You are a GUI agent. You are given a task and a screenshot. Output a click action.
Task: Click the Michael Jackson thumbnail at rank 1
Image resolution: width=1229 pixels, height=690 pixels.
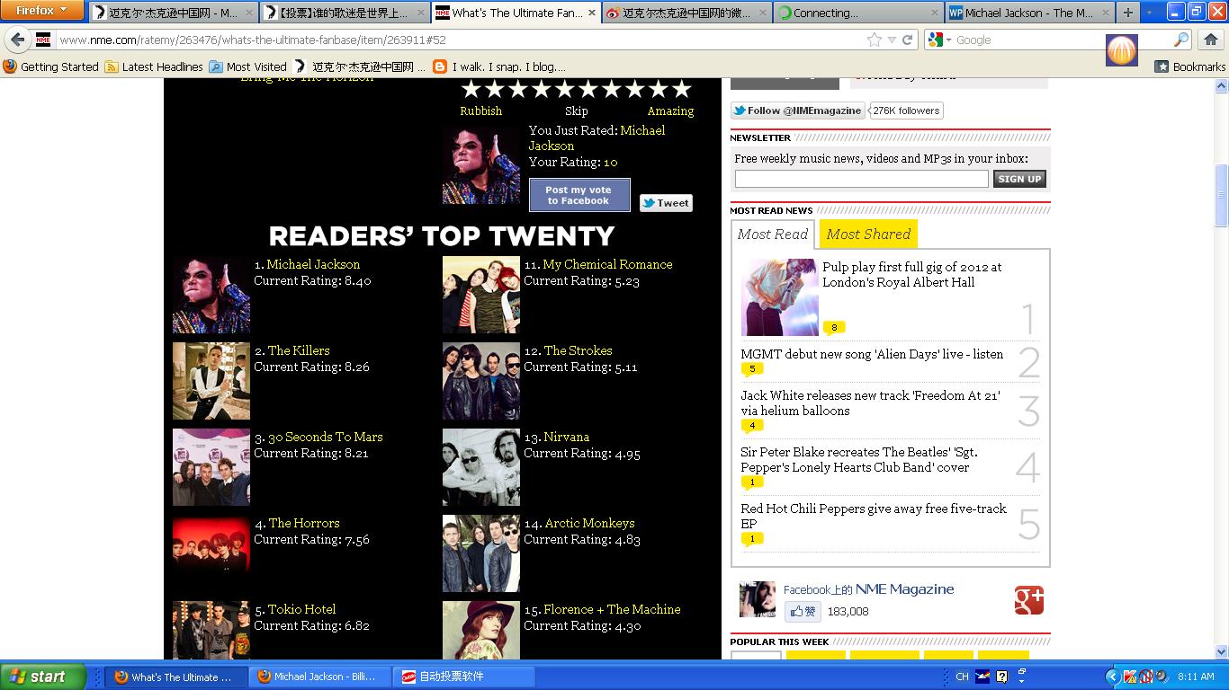[x=211, y=296]
